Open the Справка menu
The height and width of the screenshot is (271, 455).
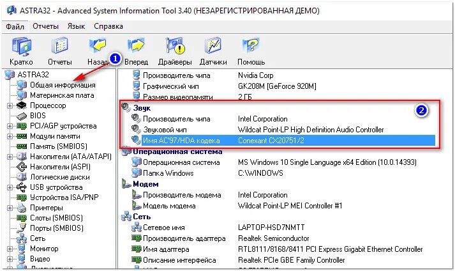[x=108, y=26]
